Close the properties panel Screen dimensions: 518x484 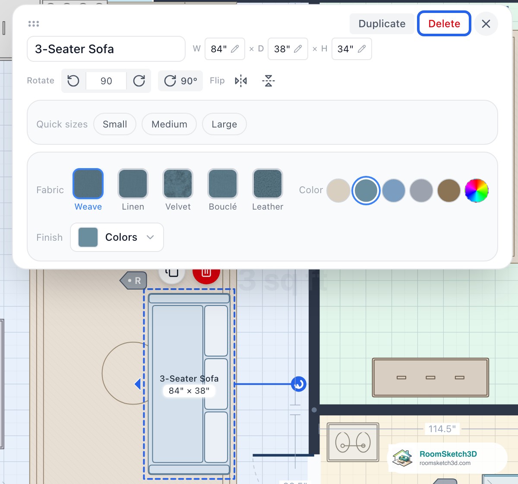[x=486, y=24]
